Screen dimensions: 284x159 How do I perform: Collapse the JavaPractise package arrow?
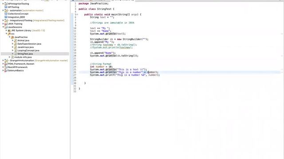10,37
